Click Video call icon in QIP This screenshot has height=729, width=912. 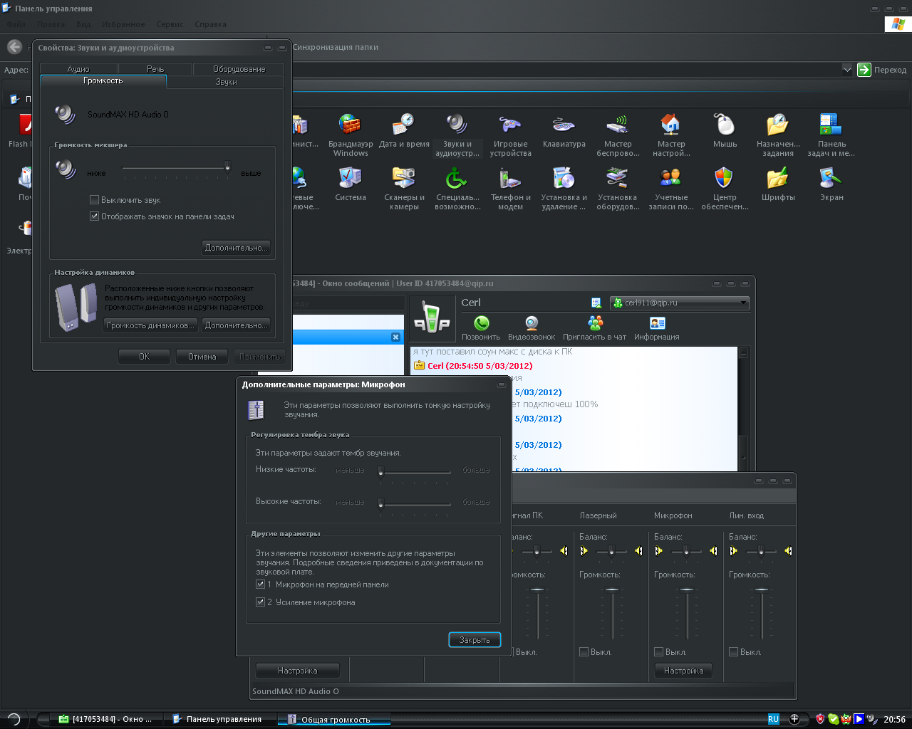click(x=532, y=328)
